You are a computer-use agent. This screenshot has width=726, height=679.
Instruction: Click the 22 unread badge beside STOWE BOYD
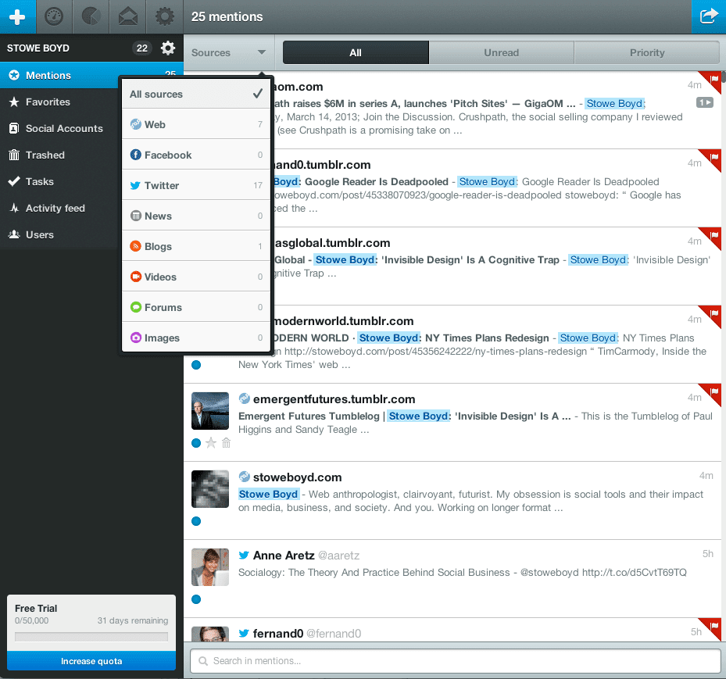click(x=142, y=48)
